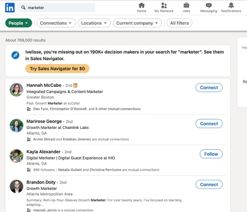View the Notifications bell icon
This screenshot has height=212, width=247.
231,5
